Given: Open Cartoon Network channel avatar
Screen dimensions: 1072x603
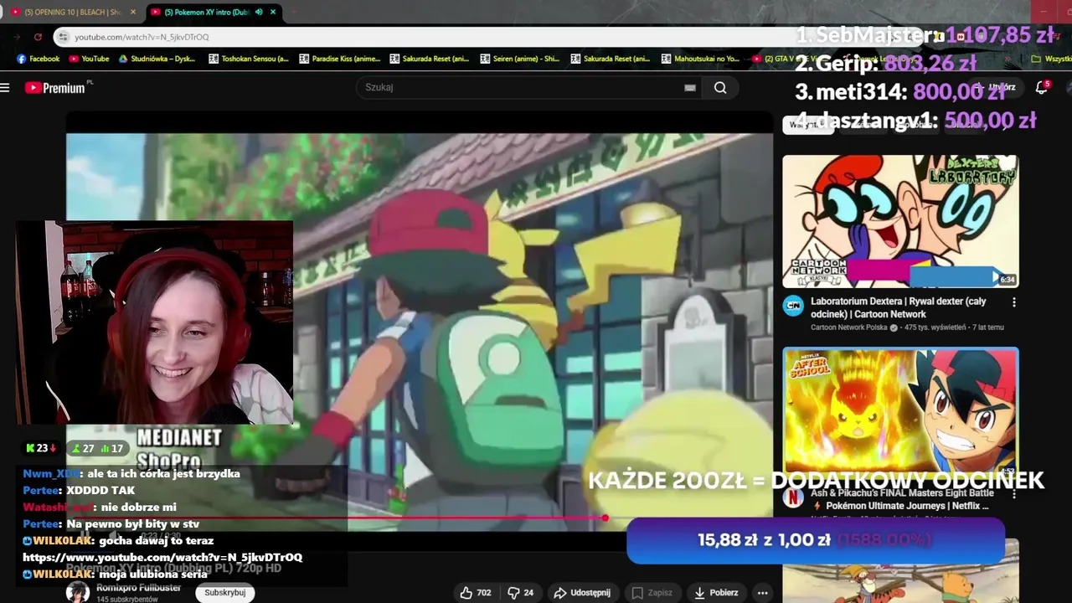Looking at the screenshot, I should point(793,306).
